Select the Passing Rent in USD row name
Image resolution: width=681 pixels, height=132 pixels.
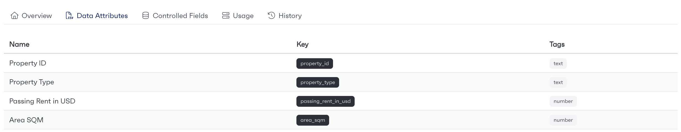42,101
